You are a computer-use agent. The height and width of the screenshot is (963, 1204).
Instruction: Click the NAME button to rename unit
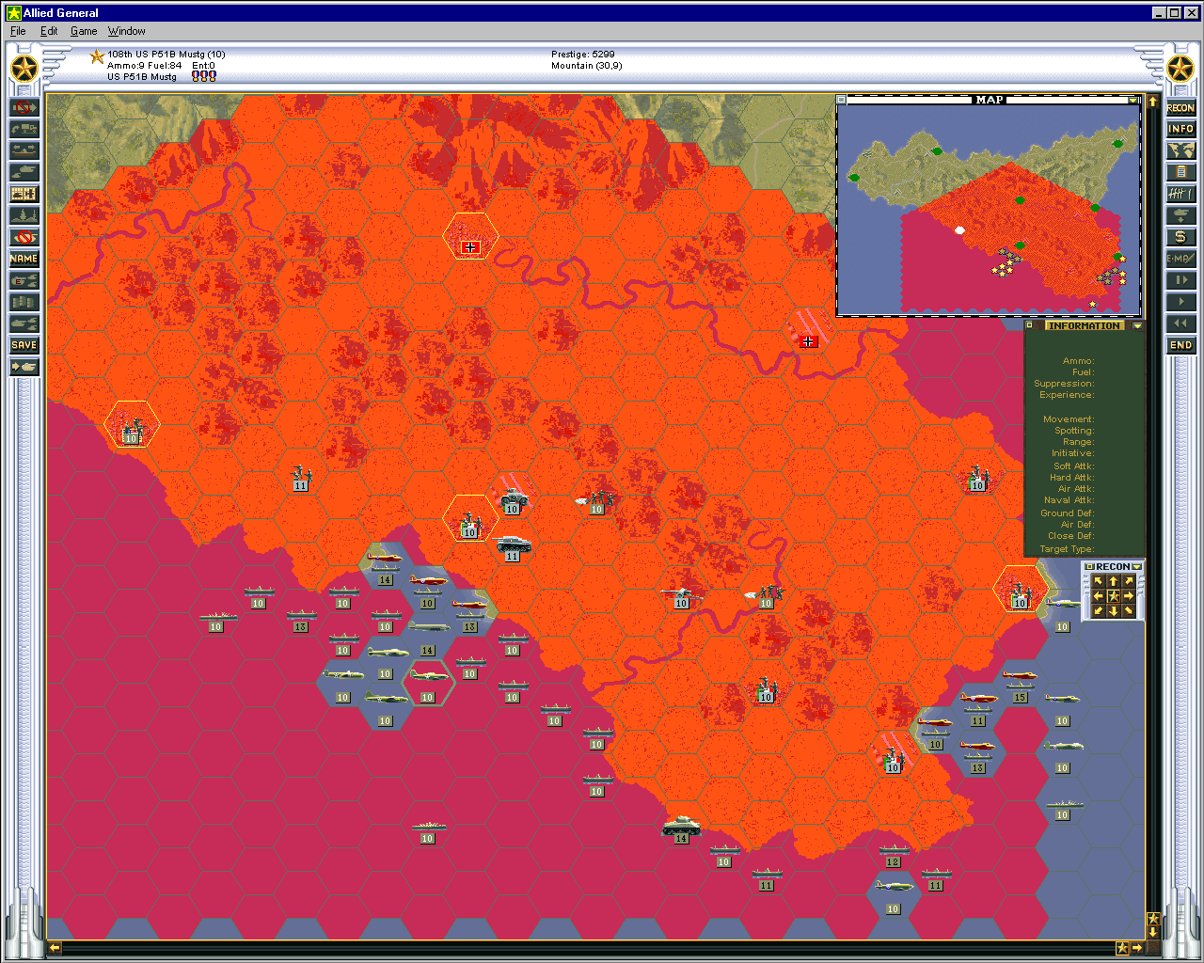coord(24,259)
